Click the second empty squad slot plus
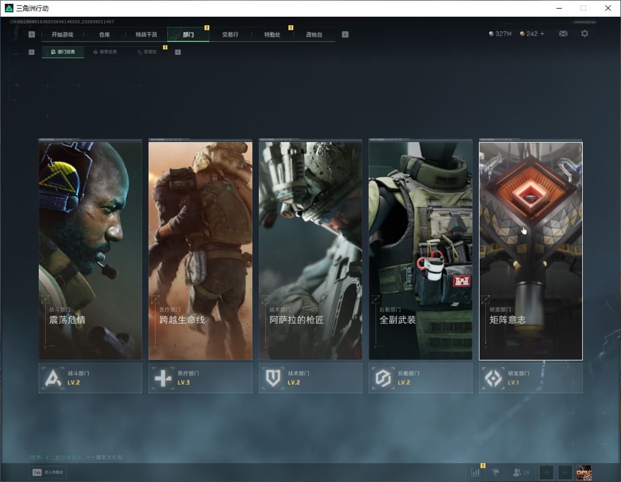The width and height of the screenshot is (621, 482). (565, 472)
